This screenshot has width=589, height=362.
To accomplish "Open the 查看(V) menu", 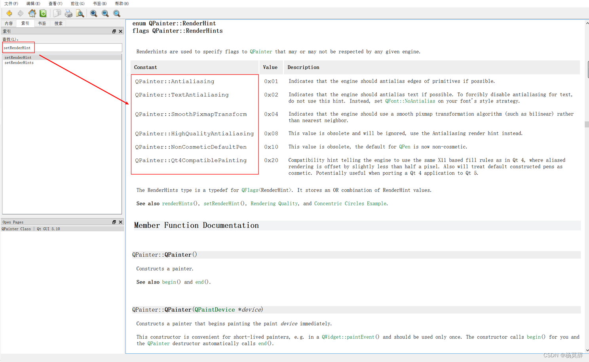I will [x=55, y=4].
